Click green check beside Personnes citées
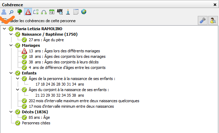Viewport: 219px width, 133px height. 18,123
